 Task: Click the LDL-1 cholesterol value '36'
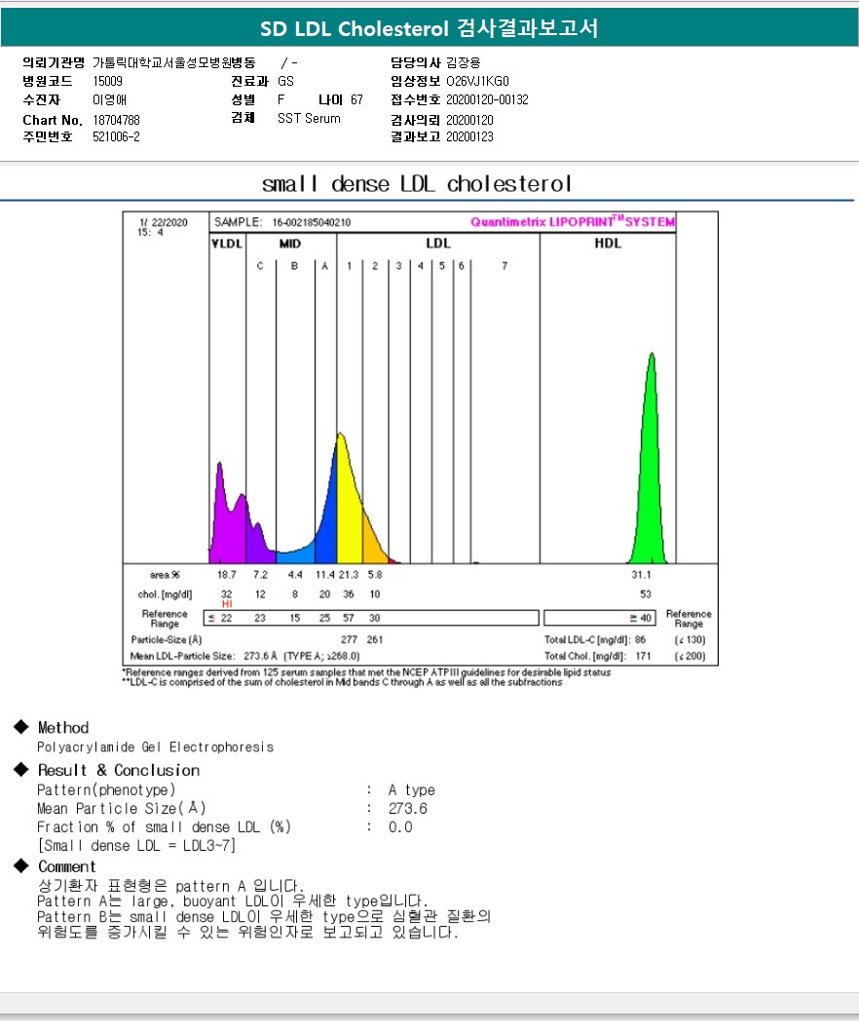[349, 594]
